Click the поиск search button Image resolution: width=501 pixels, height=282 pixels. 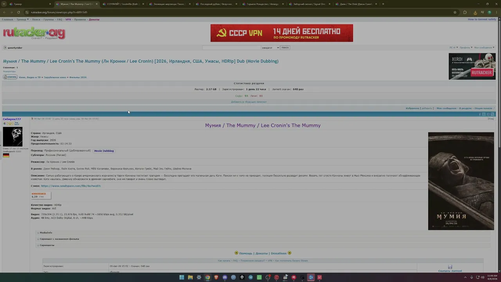pos(285,47)
